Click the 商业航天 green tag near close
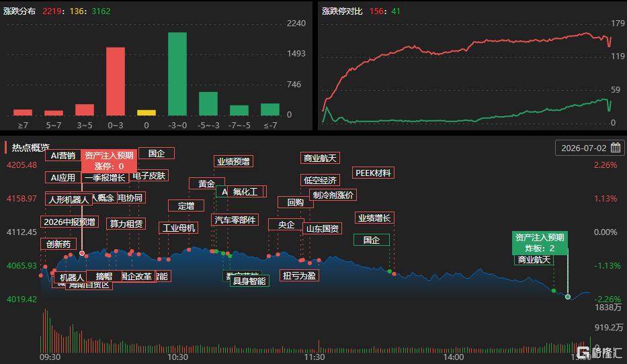This screenshot has width=627, height=364. pos(534,260)
